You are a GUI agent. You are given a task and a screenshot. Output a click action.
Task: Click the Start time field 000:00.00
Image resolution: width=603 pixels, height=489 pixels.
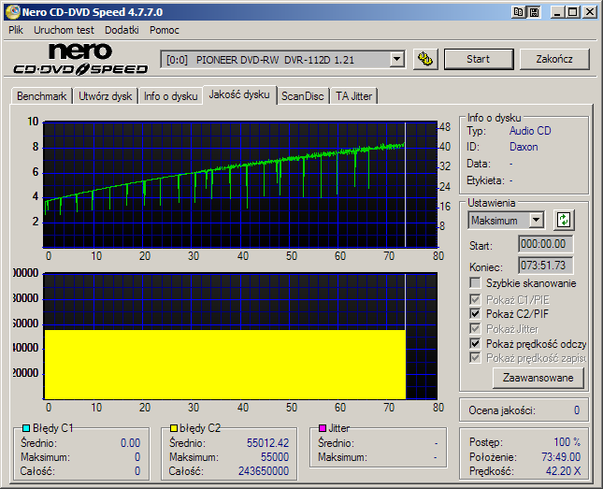545,244
